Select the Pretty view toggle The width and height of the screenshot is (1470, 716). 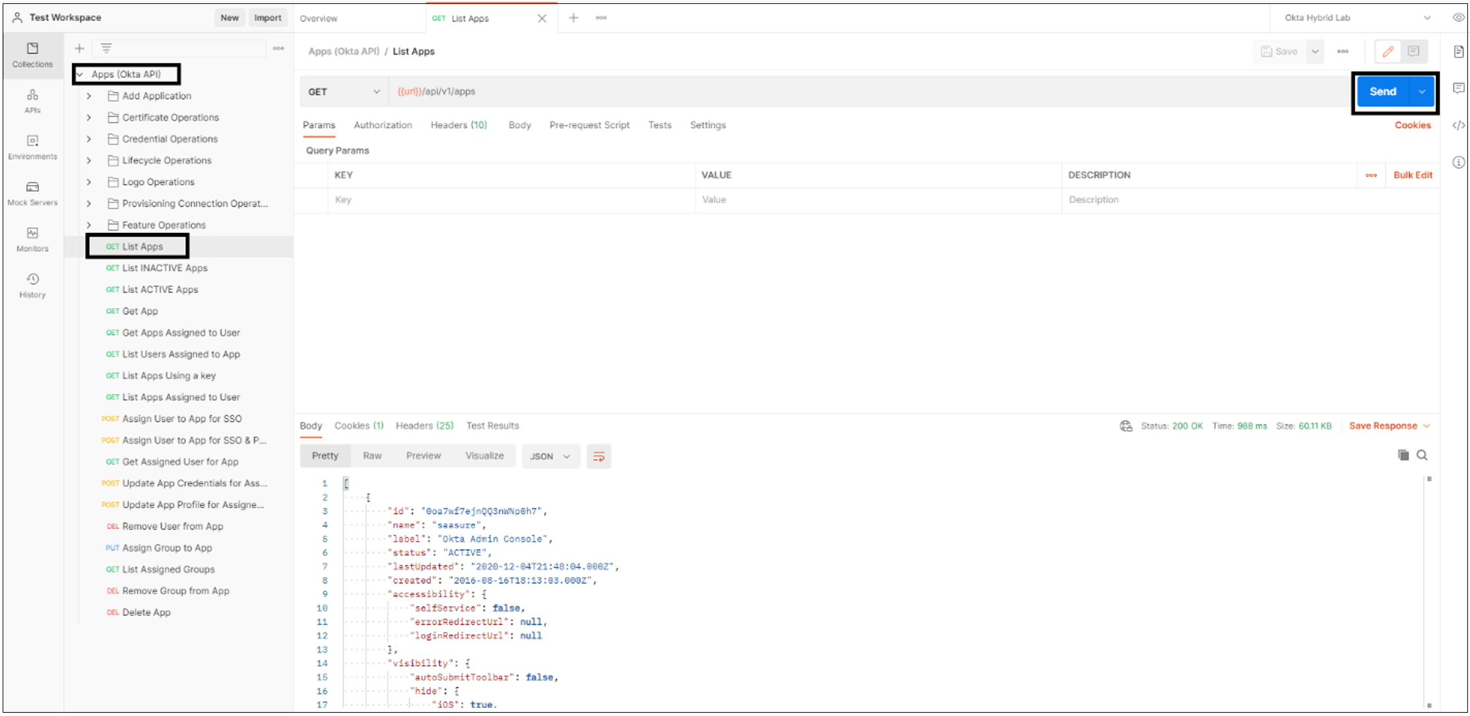click(325, 457)
